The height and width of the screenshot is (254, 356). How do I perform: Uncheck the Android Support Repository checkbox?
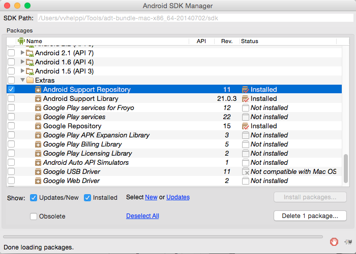tap(12, 90)
